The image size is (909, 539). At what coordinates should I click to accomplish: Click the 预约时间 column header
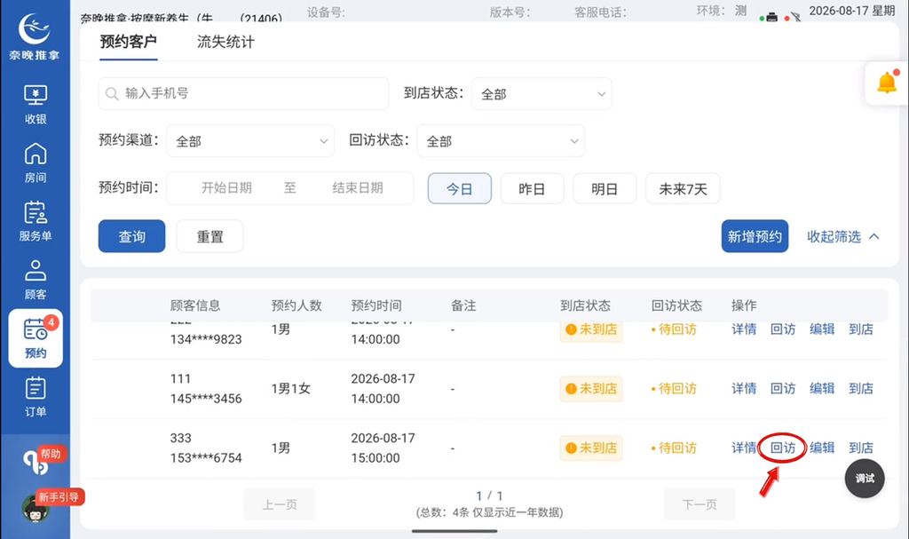(376, 305)
